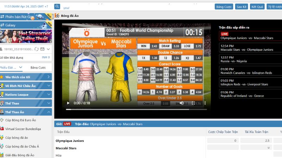Collapse the Thể Thao Ảo section
Screen dimensions: 282x158
[x=26, y=112]
